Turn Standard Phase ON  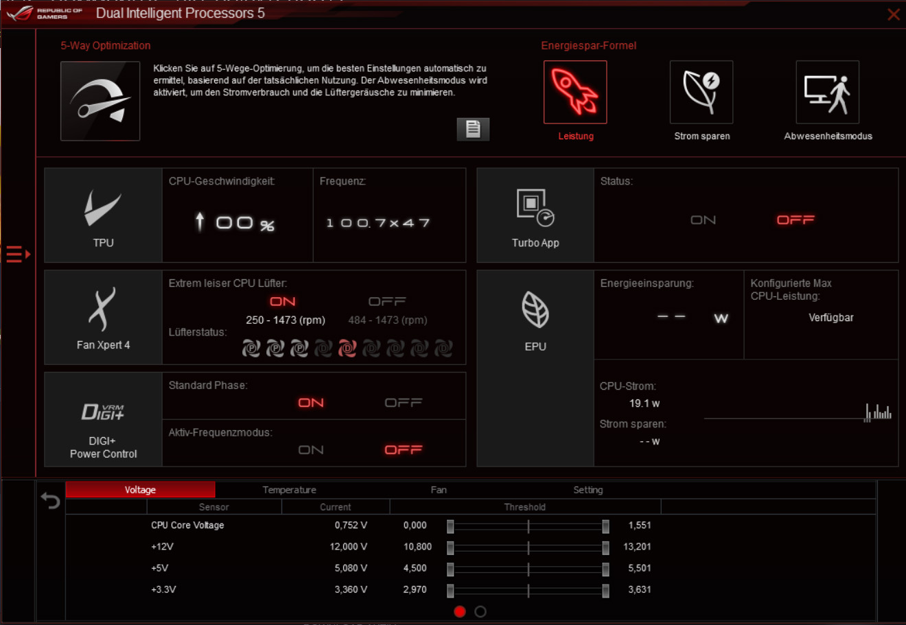point(311,403)
